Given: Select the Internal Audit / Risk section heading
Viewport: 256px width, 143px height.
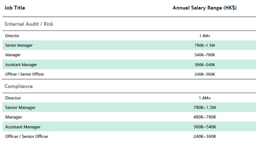Looking at the screenshot, I should click(29, 24).
